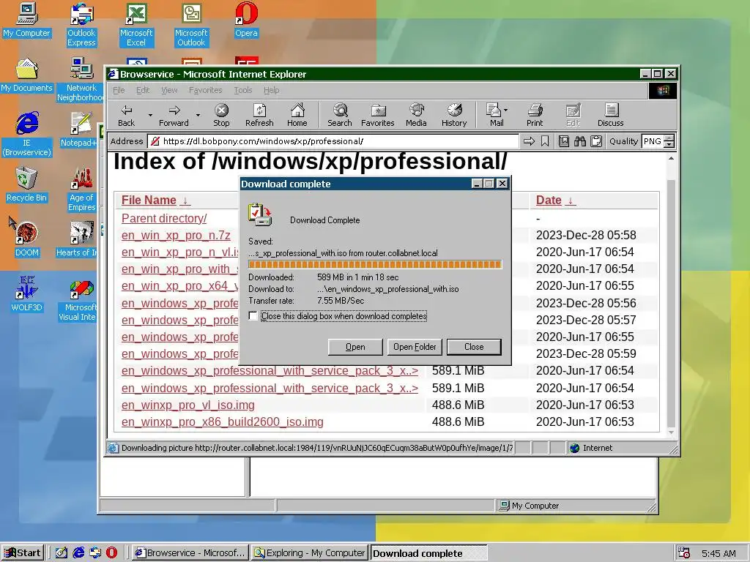
Task: Open Outlook Express desktop icon
Action: 81,25
